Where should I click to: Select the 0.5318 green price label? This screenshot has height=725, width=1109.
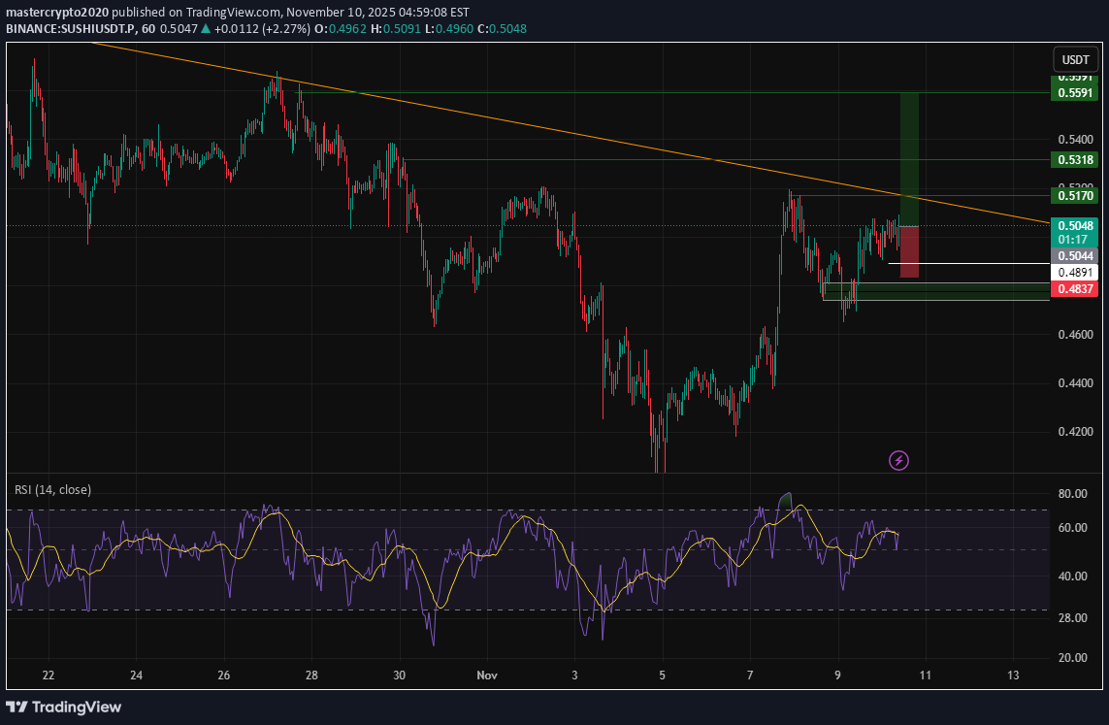[x=1075, y=159]
